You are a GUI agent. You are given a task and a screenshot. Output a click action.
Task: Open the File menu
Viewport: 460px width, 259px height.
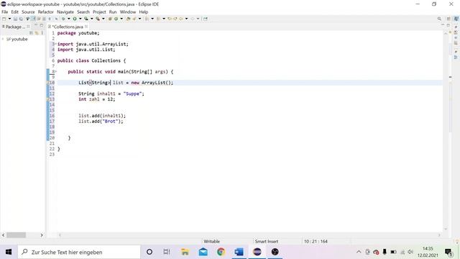click(x=5, y=12)
